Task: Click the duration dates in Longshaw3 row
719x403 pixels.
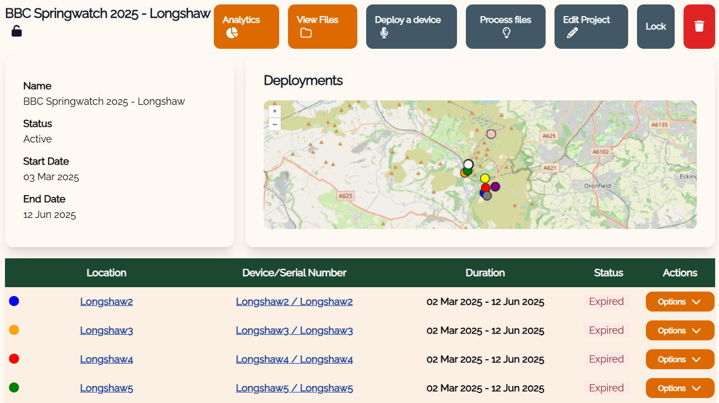Action: click(485, 330)
